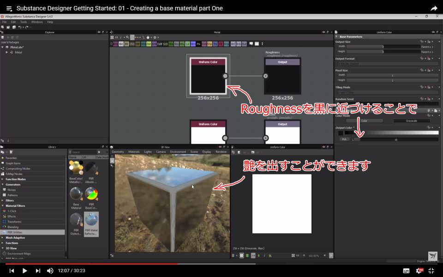Insert Pixel Processor node via Pix icon
443x277 pixels.
(x=198, y=44)
